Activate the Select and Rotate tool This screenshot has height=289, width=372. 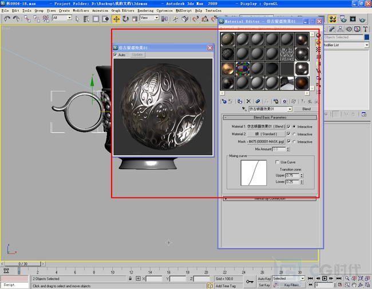pyautogui.click(x=125, y=19)
